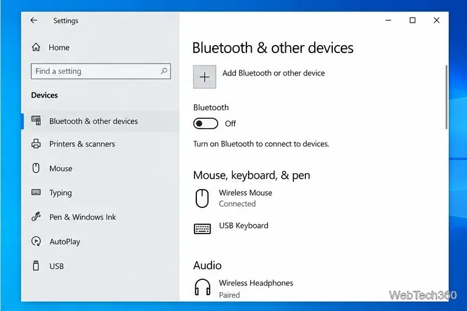Turn on the Bluetooth toggle
The image size is (467, 311).
click(x=205, y=123)
